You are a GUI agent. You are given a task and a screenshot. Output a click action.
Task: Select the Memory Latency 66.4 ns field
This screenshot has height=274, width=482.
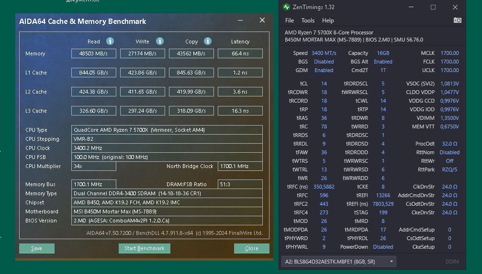240,53
